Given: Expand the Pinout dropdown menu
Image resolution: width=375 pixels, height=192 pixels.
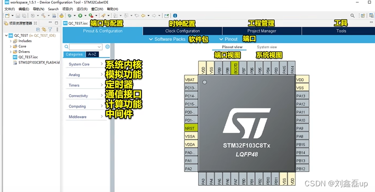Looking at the screenshot, I should (228, 39).
